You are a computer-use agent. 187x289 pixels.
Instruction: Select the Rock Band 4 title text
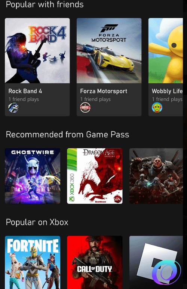pyautogui.click(x=25, y=91)
